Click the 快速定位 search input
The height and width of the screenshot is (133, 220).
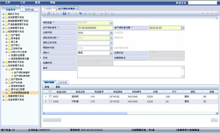(202, 3)
